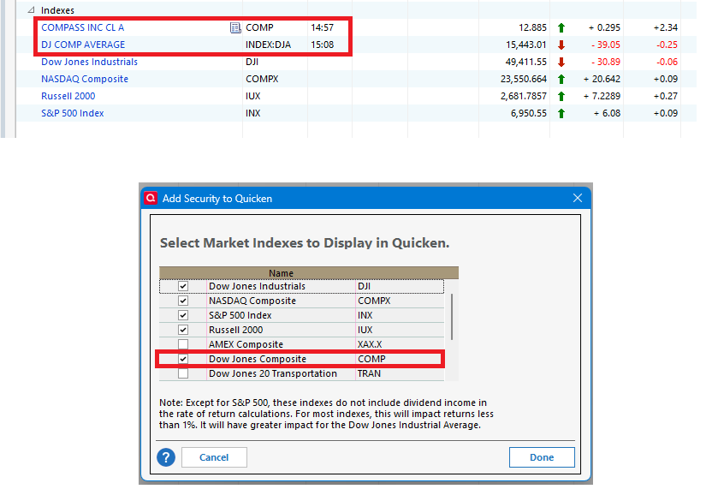Open the DJ COMP AVERAGE link
The height and width of the screenshot is (501, 706).
pos(83,45)
